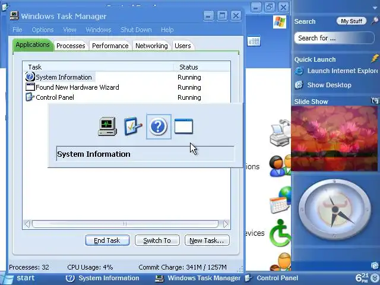Click the Show Desktop link

click(329, 85)
